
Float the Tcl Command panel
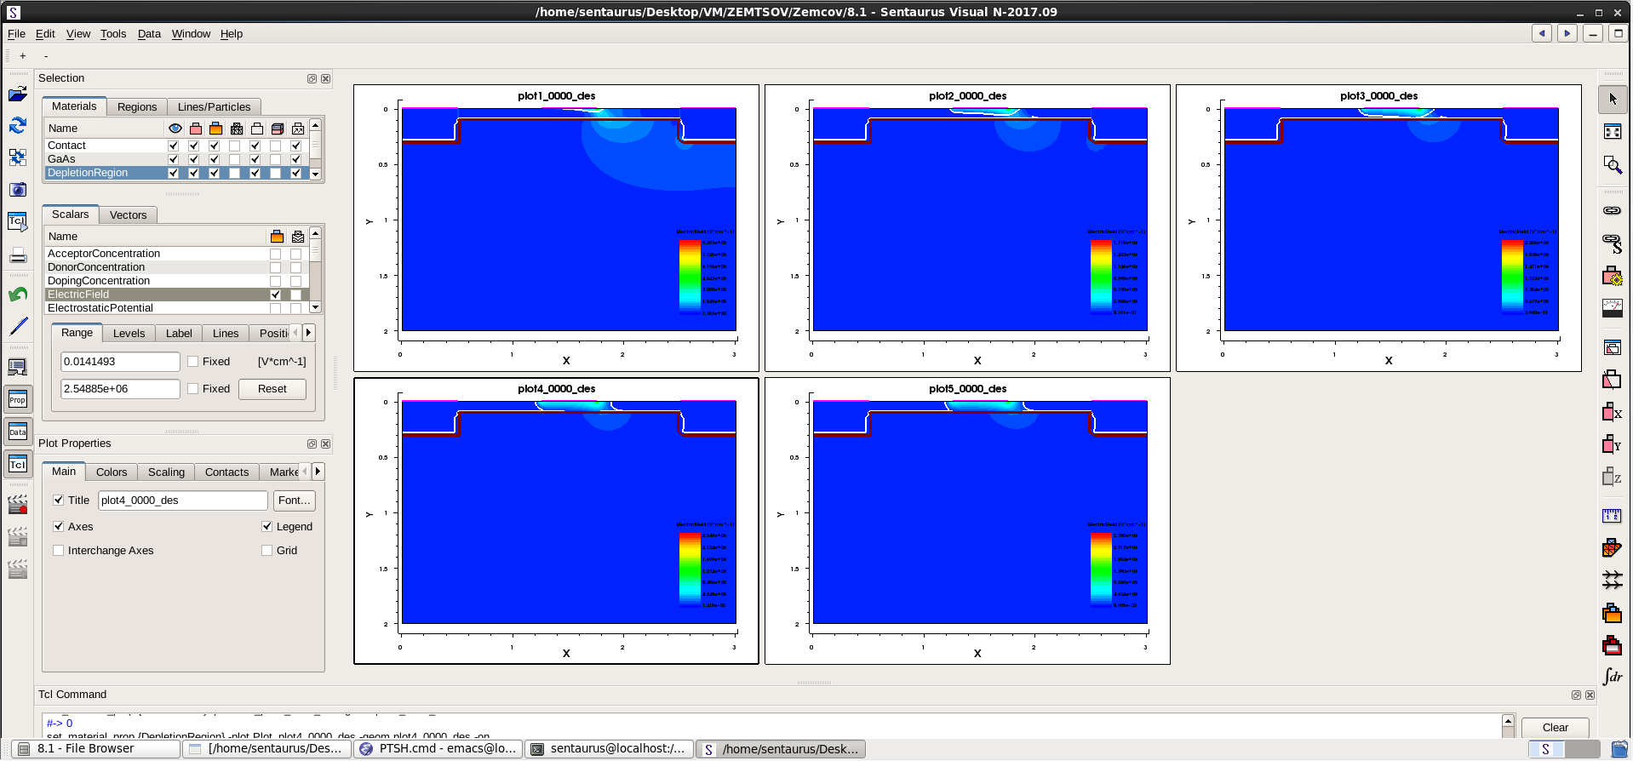coord(1576,695)
